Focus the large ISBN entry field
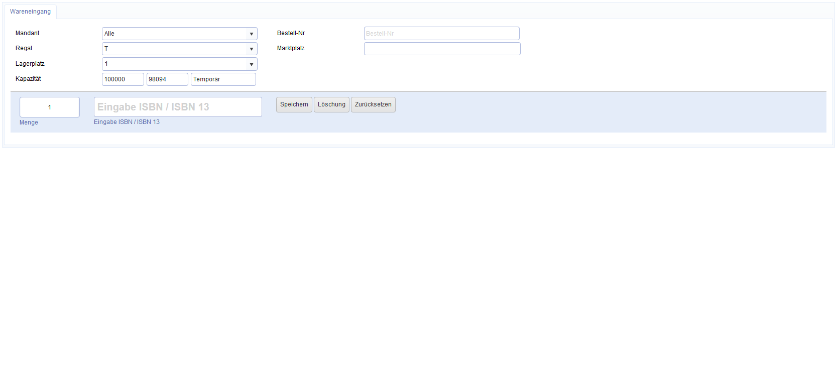837x370 pixels. pos(178,107)
